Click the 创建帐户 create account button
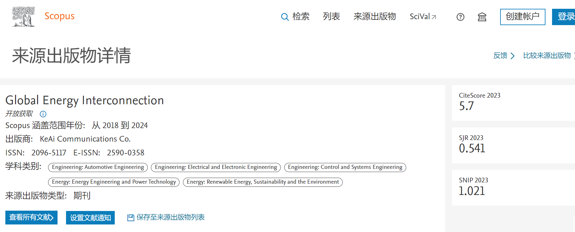The height and width of the screenshot is (232, 575). point(522,17)
